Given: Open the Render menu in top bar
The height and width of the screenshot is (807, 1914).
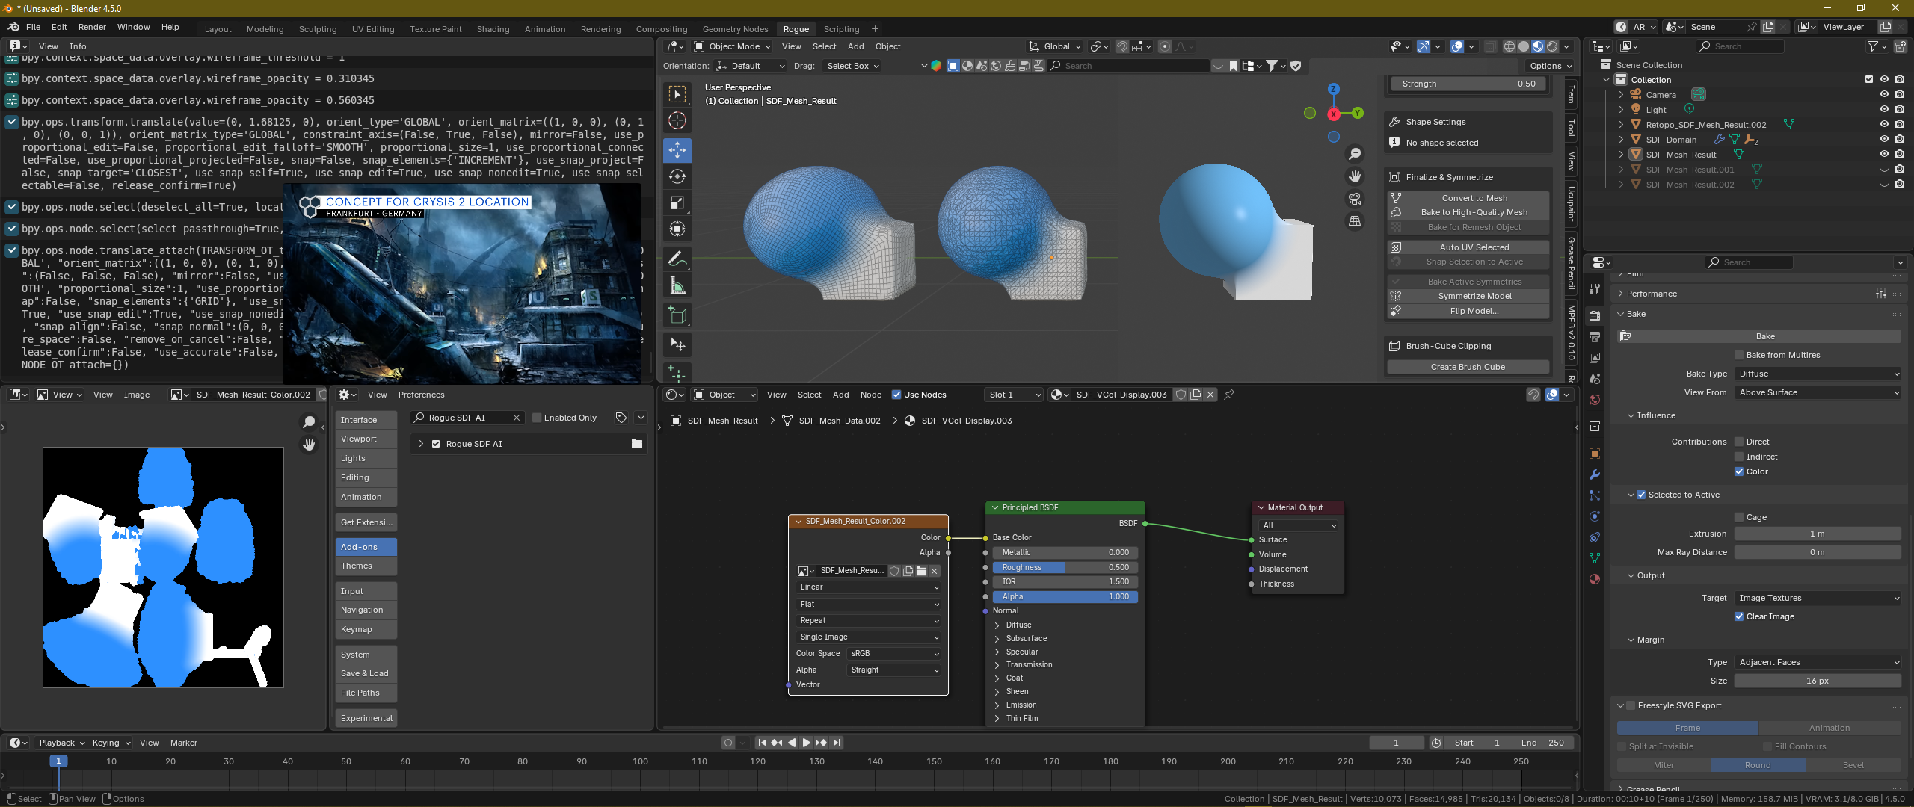Looking at the screenshot, I should [92, 27].
